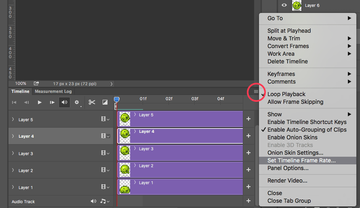Screen dimensions: 360x208
Task: Open Layer 5 filmstrip media menu
Action: [x=105, y=119]
